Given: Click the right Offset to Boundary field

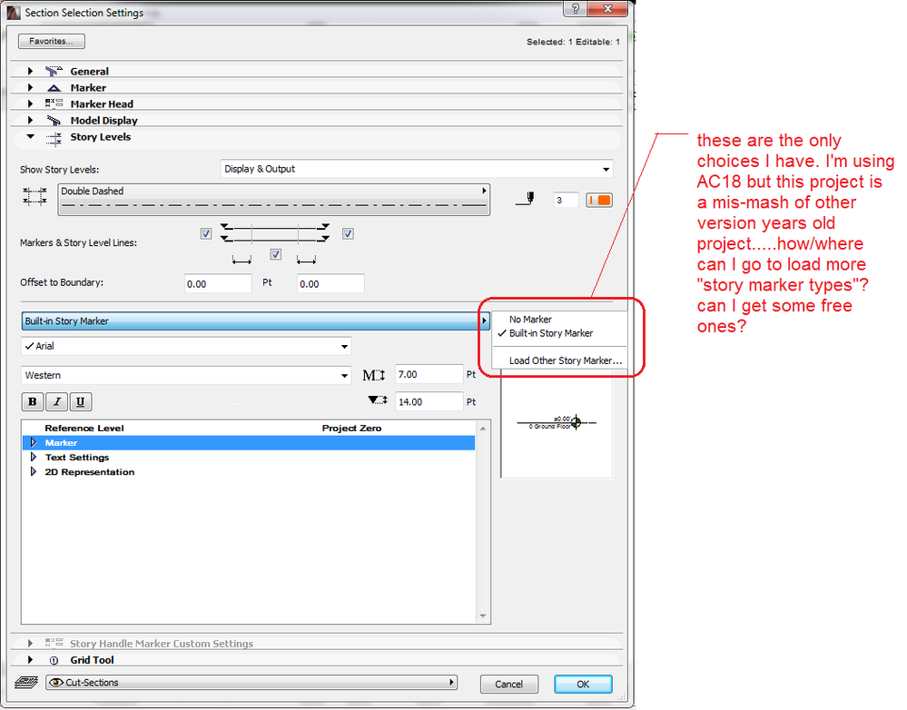Looking at the screenshot, I should (x=330, y=283).
